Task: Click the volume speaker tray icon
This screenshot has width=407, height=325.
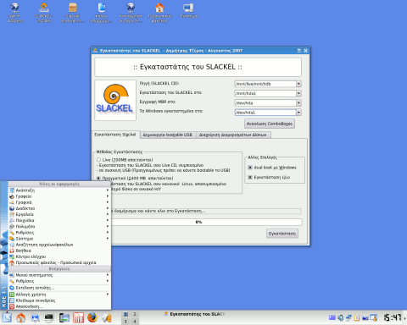Action: click(341, 318)
